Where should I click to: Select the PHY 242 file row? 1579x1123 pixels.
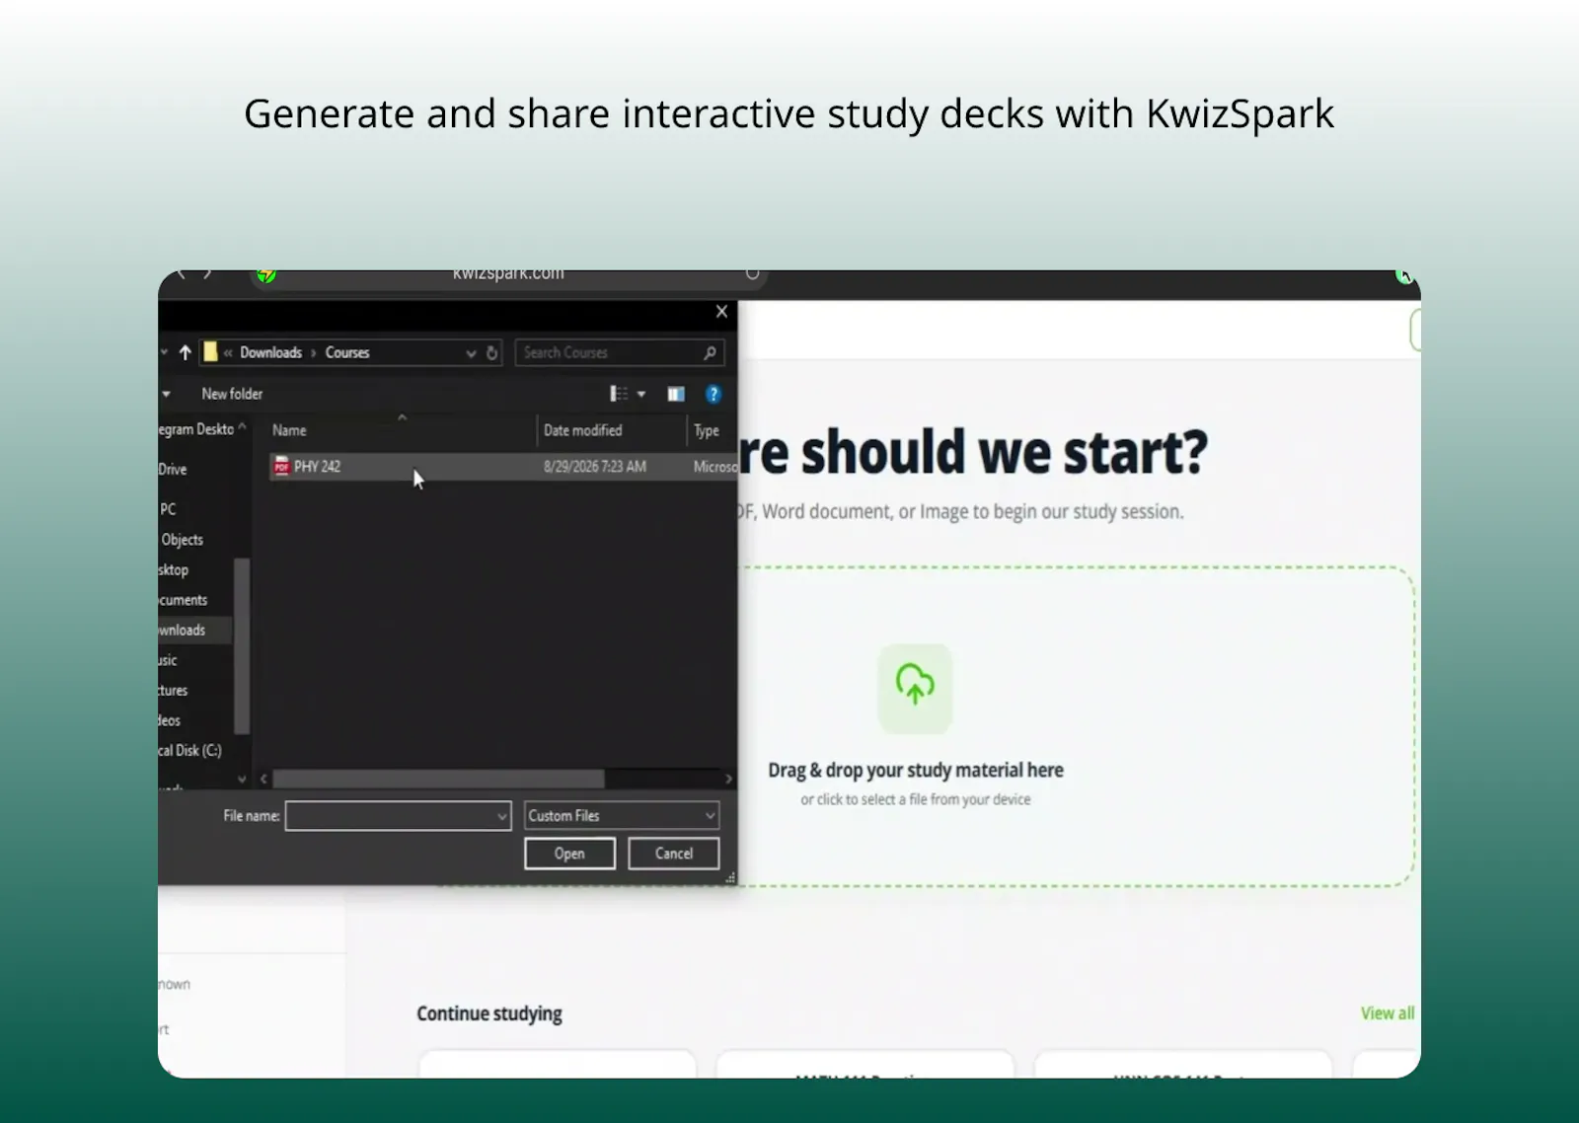tap(502, 466)
